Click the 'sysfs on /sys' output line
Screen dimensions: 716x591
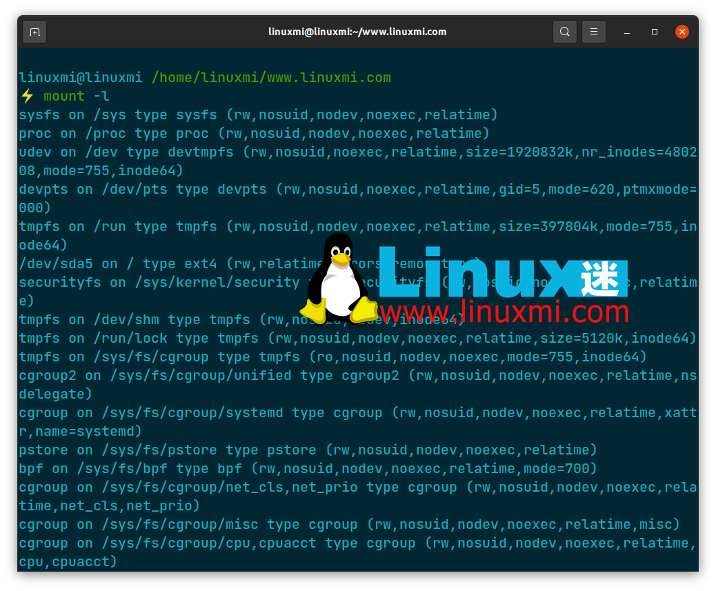[258, 115]
